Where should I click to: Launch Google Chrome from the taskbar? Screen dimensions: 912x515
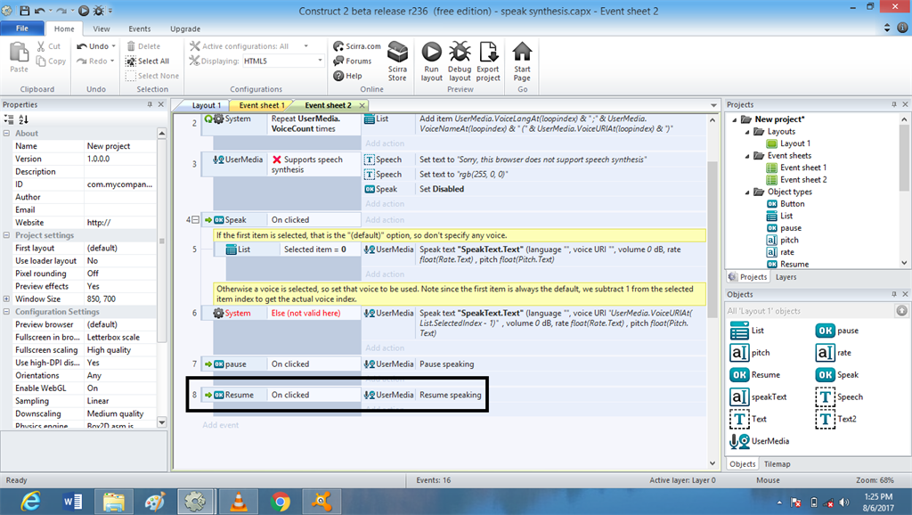[x=281, y=502]
